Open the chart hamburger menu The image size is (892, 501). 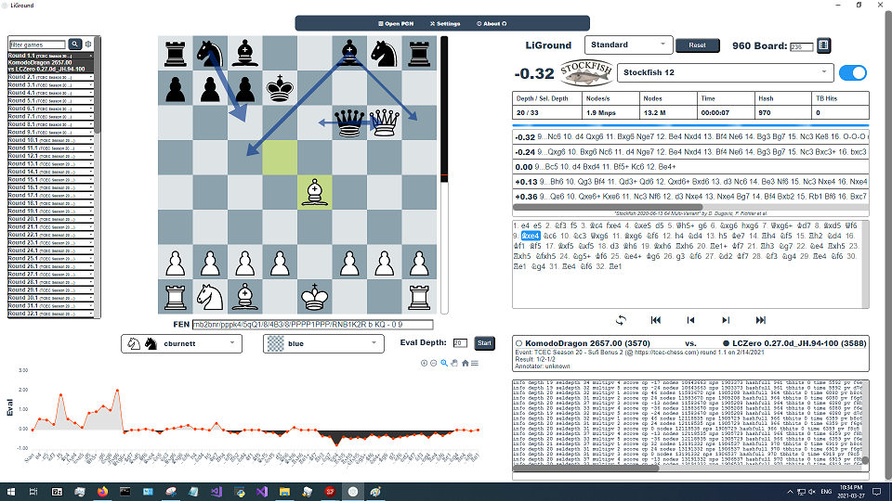[x=475, y=363]
